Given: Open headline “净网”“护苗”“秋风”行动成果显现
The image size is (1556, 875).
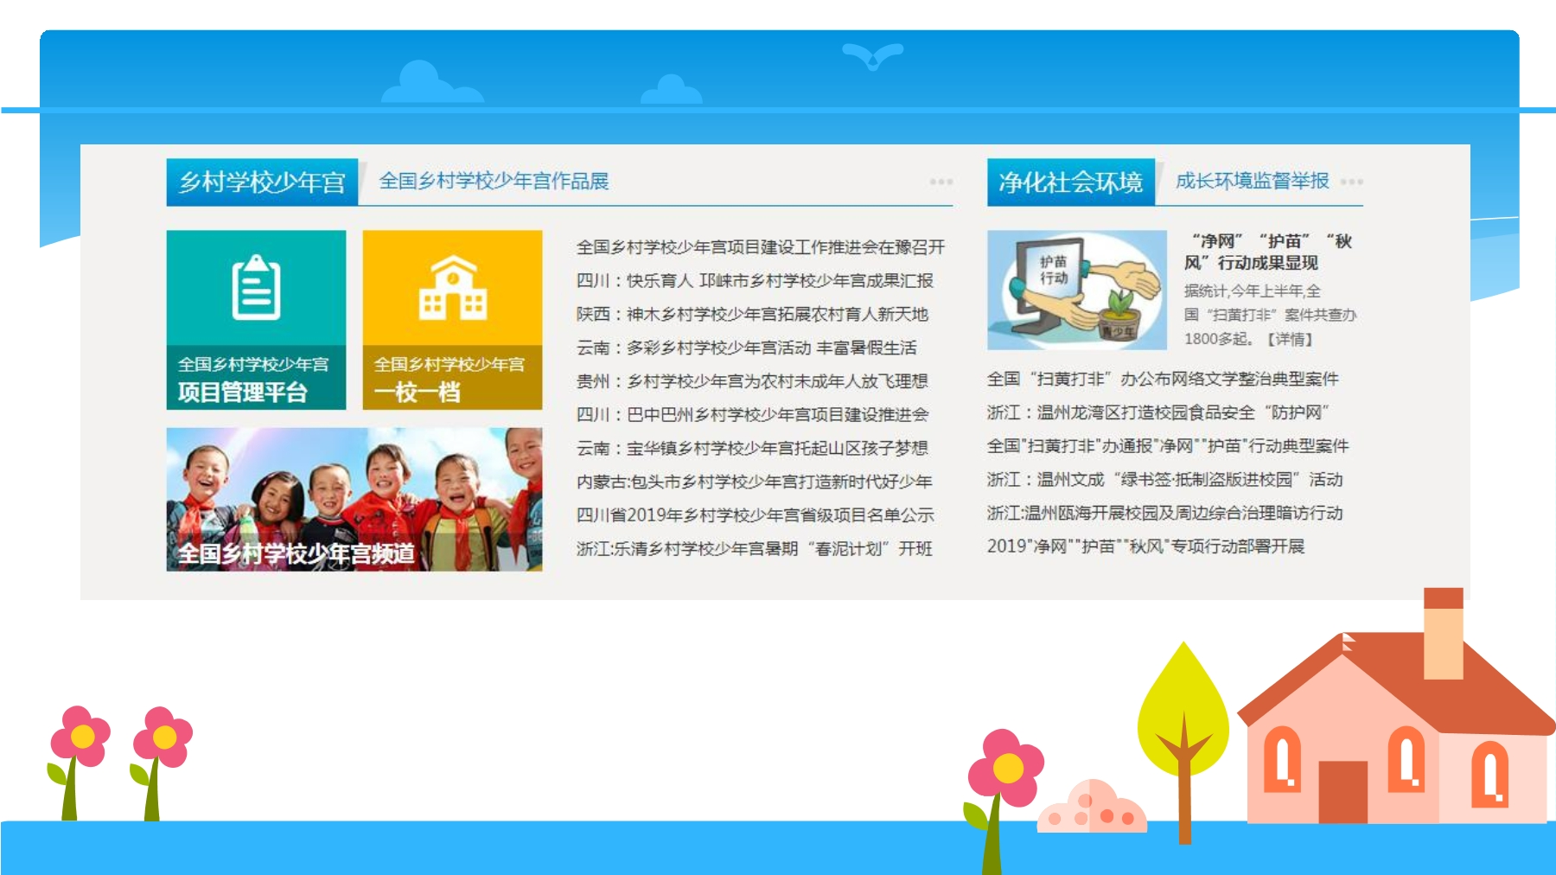Looking at the screenshot, I should (1267, 252).
